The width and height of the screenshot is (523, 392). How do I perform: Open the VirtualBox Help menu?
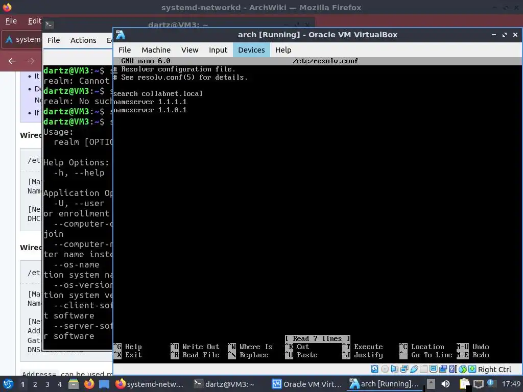[283, 50]
